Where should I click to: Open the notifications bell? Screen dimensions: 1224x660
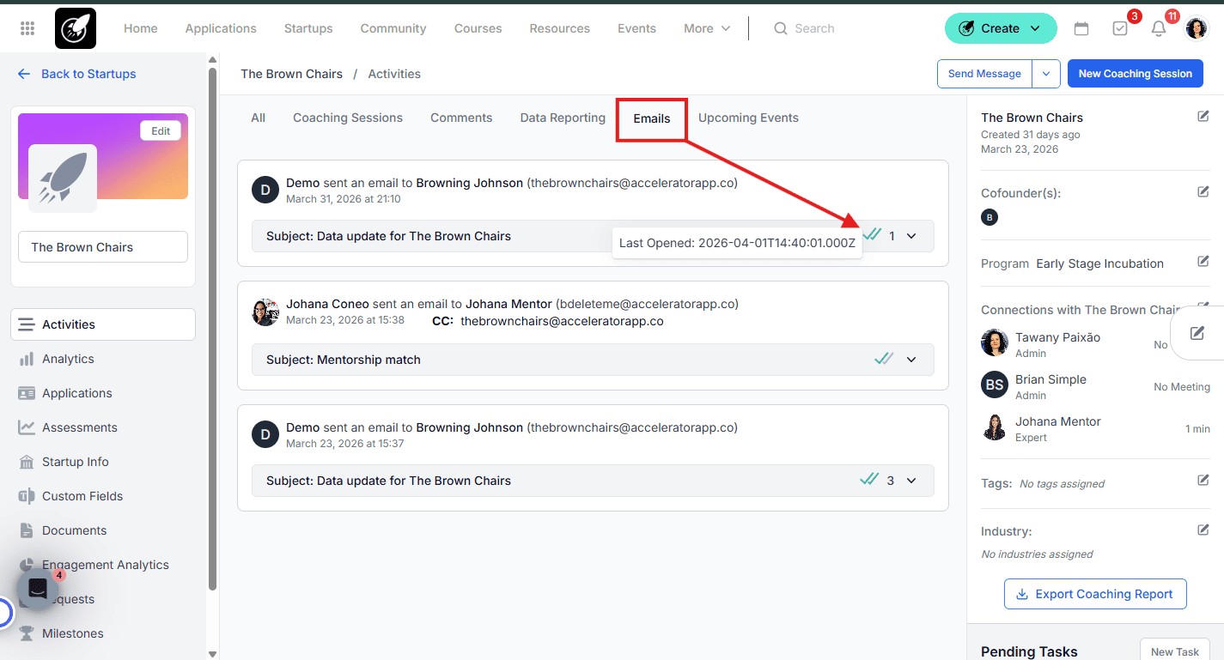pos(1159,28)
